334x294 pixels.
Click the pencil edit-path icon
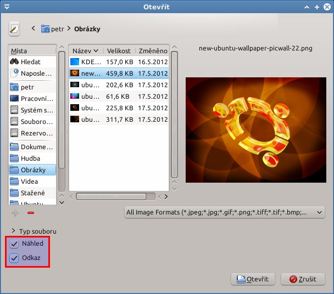point(14,29)
